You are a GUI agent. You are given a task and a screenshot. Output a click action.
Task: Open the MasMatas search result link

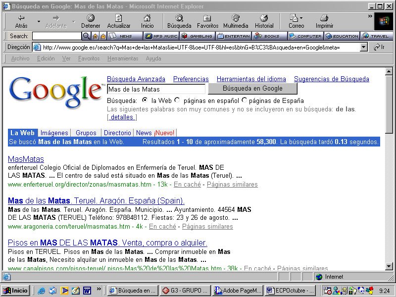tap(26, 159)
